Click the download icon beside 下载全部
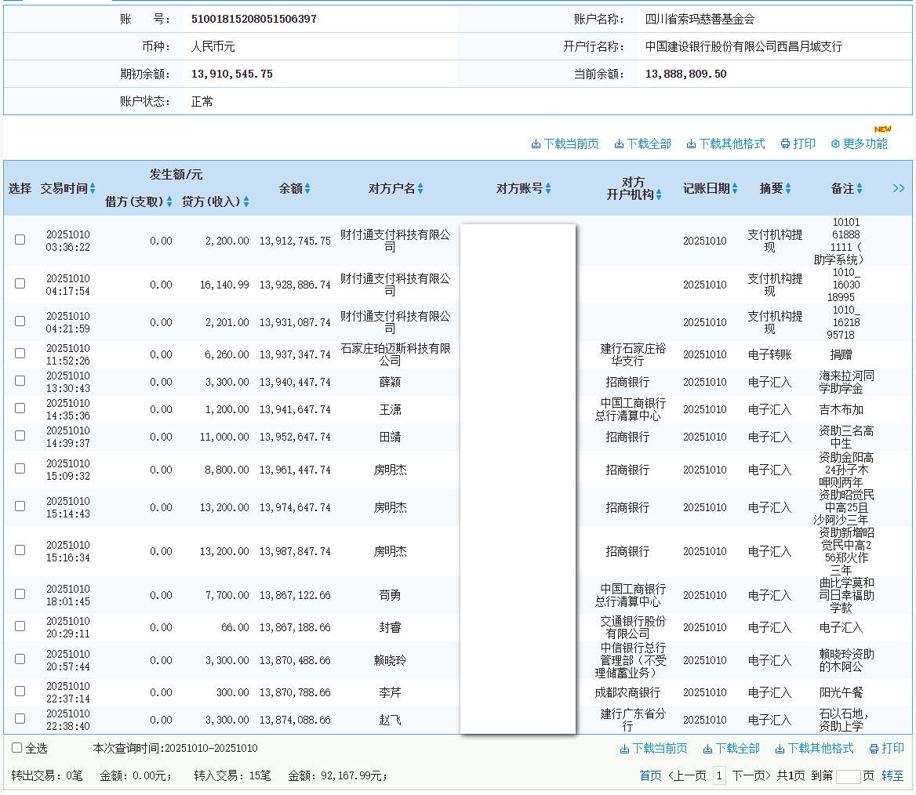This screenshot has width=916, height=795. pyautogui.click(x=619, y=143)
